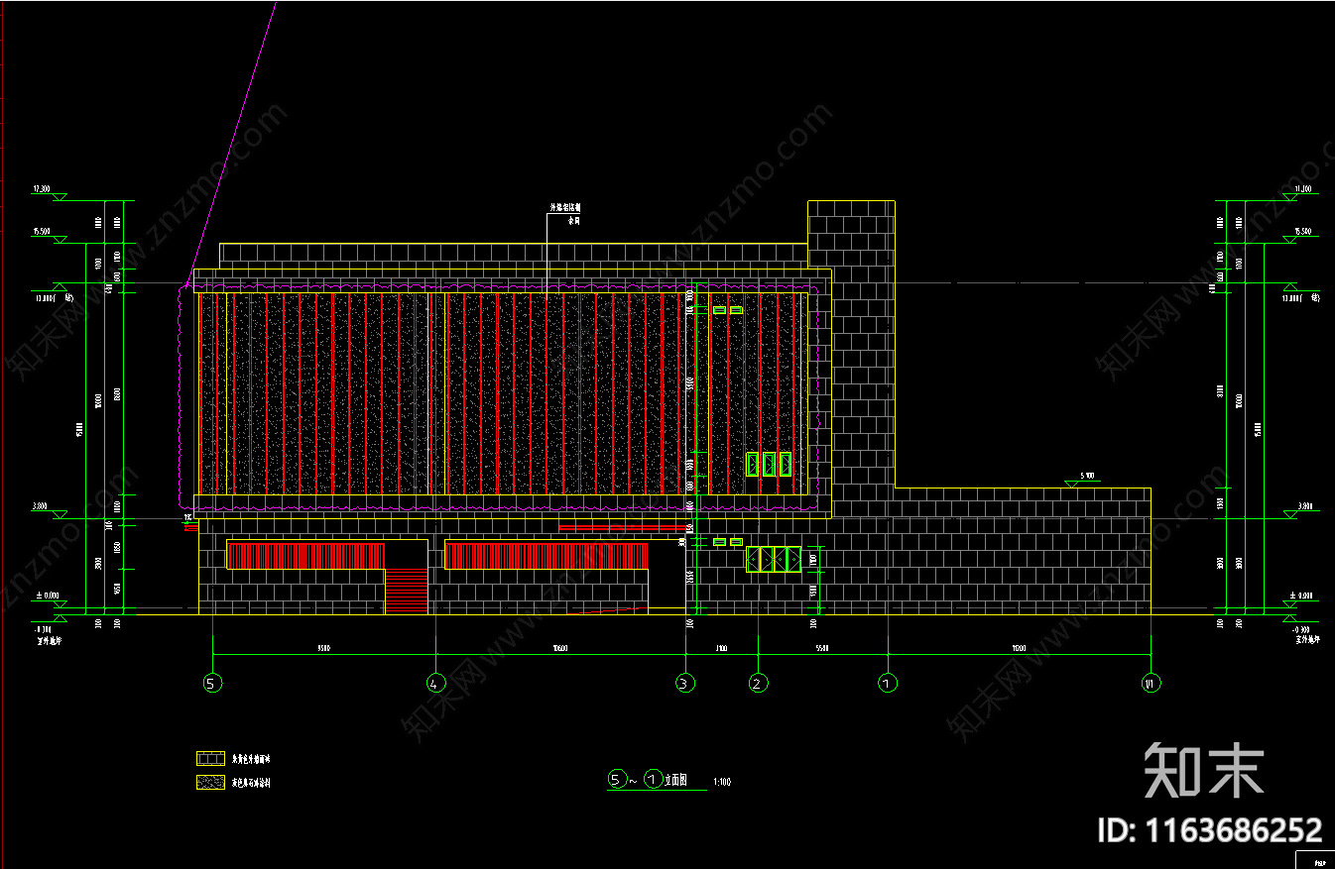Select the 10200 dimension text
The image size is (1335, 869).
1019,649
